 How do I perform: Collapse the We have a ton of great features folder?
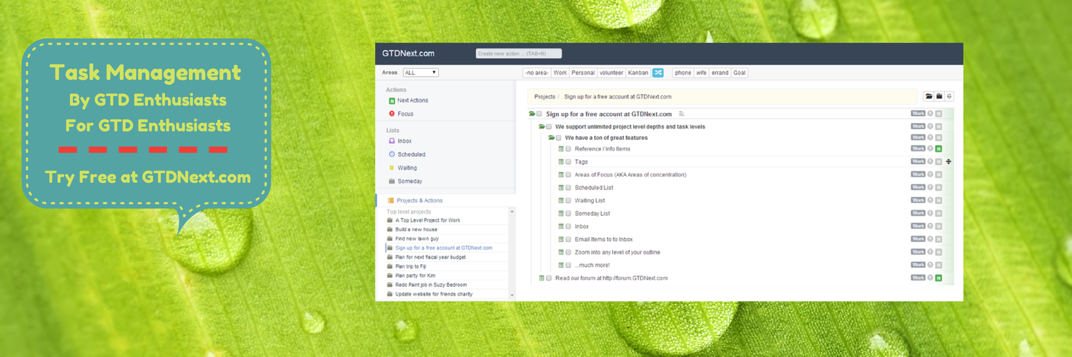[x=552, y=137]
